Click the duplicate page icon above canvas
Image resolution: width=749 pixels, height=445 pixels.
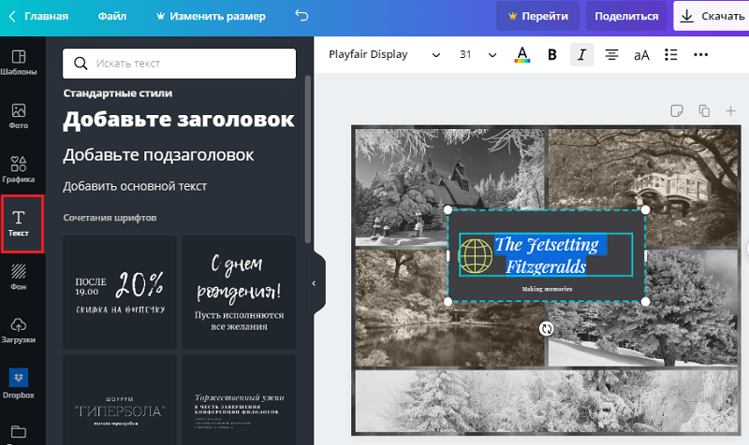(x=704, y=111)
